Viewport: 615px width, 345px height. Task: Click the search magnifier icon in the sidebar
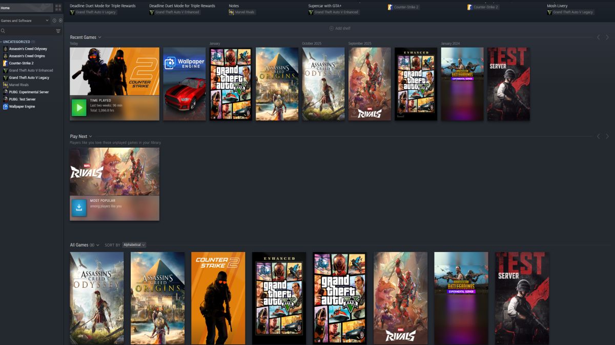coord(4,31)
